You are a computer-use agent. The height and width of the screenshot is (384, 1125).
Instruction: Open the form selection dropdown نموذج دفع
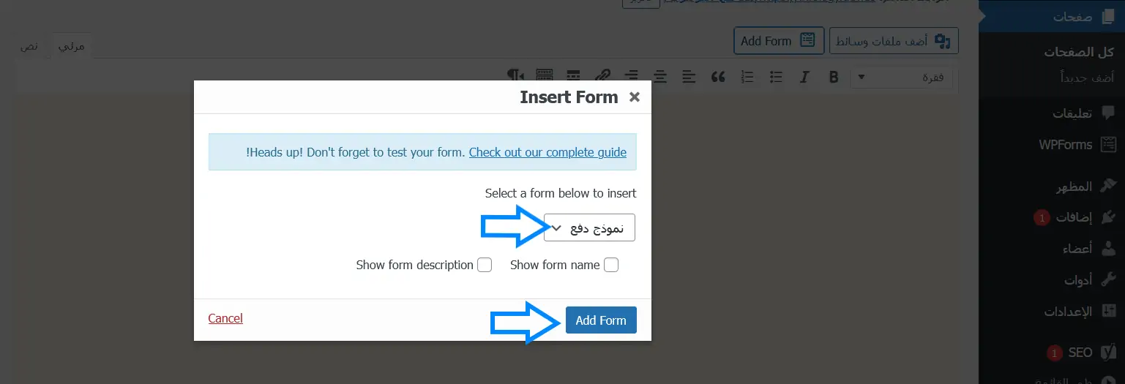point(589,228)
